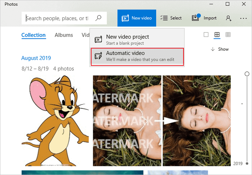Switch to the large single-square view
Viewport: 252px width, 175px height.
pos(206,35)
